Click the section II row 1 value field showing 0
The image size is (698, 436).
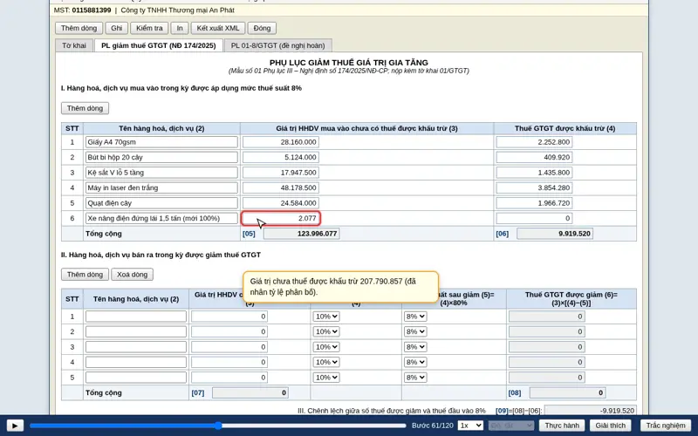[x=229, y=317]
